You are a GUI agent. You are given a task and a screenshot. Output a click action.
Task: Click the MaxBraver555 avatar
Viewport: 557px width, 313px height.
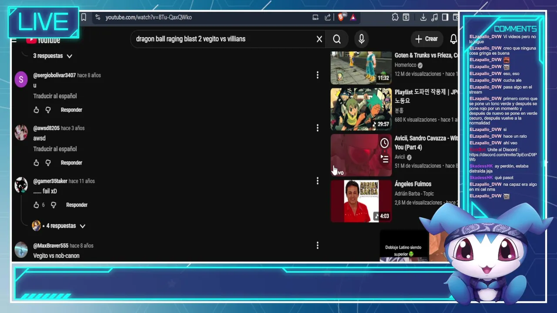coord(21,250)
